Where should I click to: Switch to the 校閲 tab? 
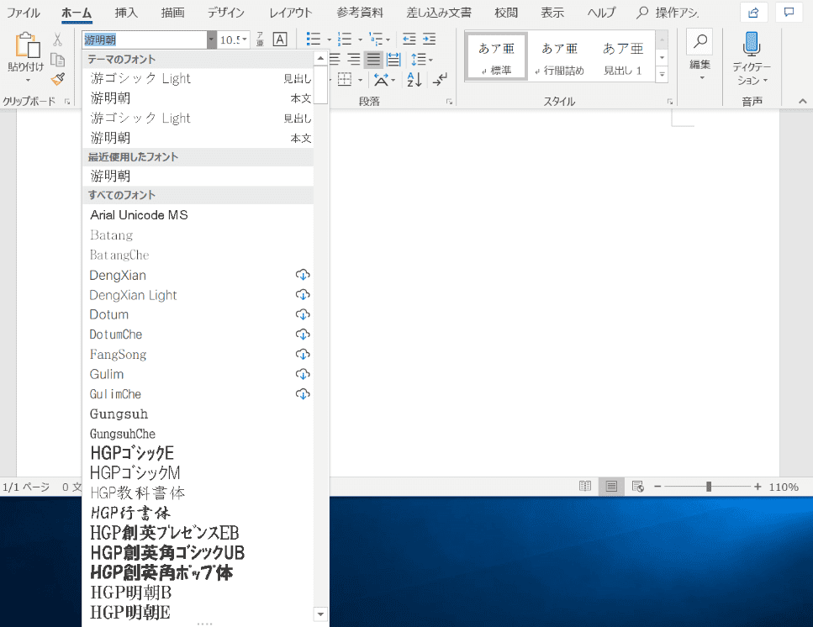[506, 13]
